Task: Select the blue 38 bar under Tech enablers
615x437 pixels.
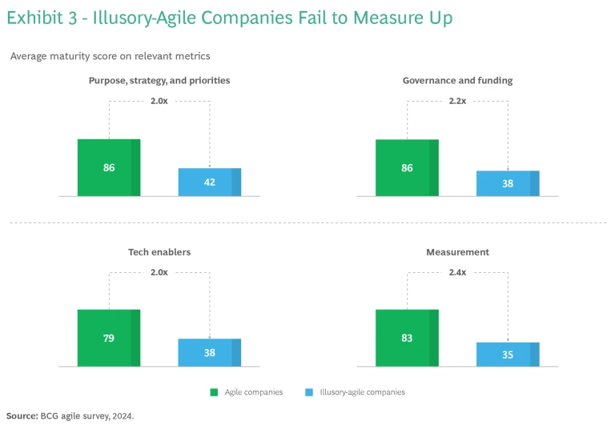Action: click(x=209, y=352)
